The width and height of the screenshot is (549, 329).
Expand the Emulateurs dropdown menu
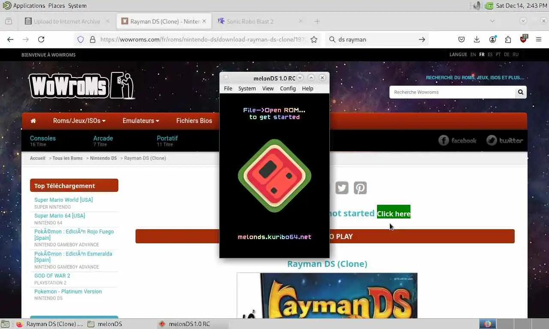141,121
